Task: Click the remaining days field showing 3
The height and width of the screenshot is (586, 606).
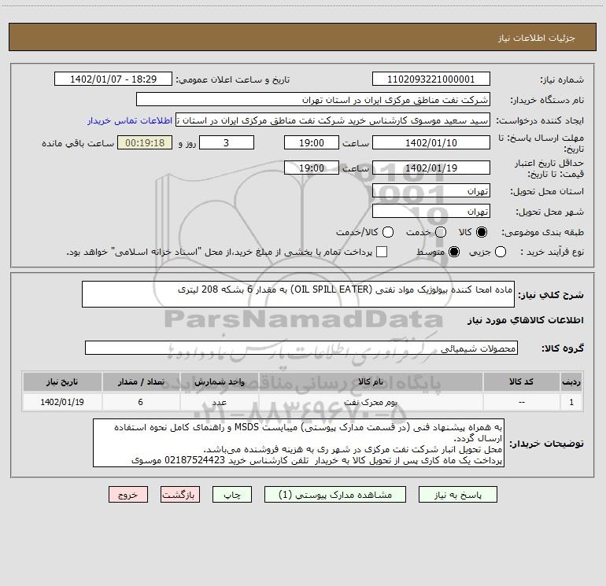Action: (227, 142)
